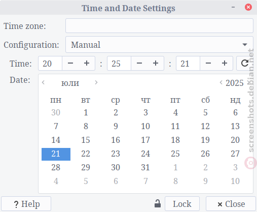257x212 pixels.
Task: Click the padlock icon beside Lock
Action: tap(158, 203)
